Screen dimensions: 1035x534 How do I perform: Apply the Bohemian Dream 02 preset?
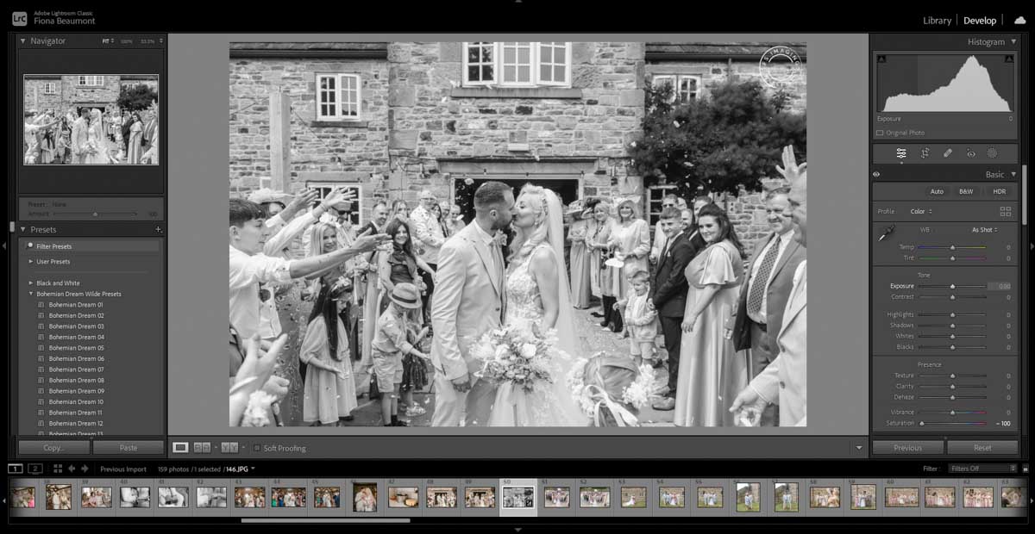pos(76,315)
